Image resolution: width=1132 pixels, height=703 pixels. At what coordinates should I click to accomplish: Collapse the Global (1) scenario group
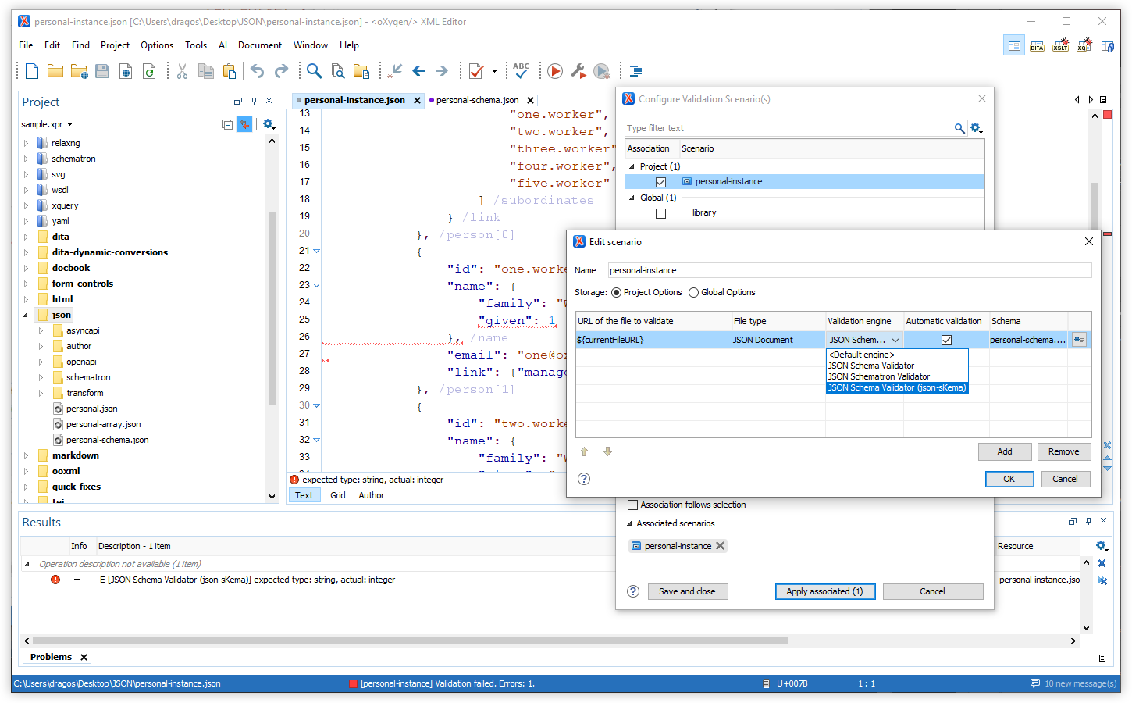(632, 198)
